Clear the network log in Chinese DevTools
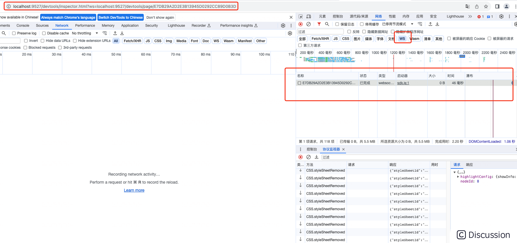 (308, 24)
